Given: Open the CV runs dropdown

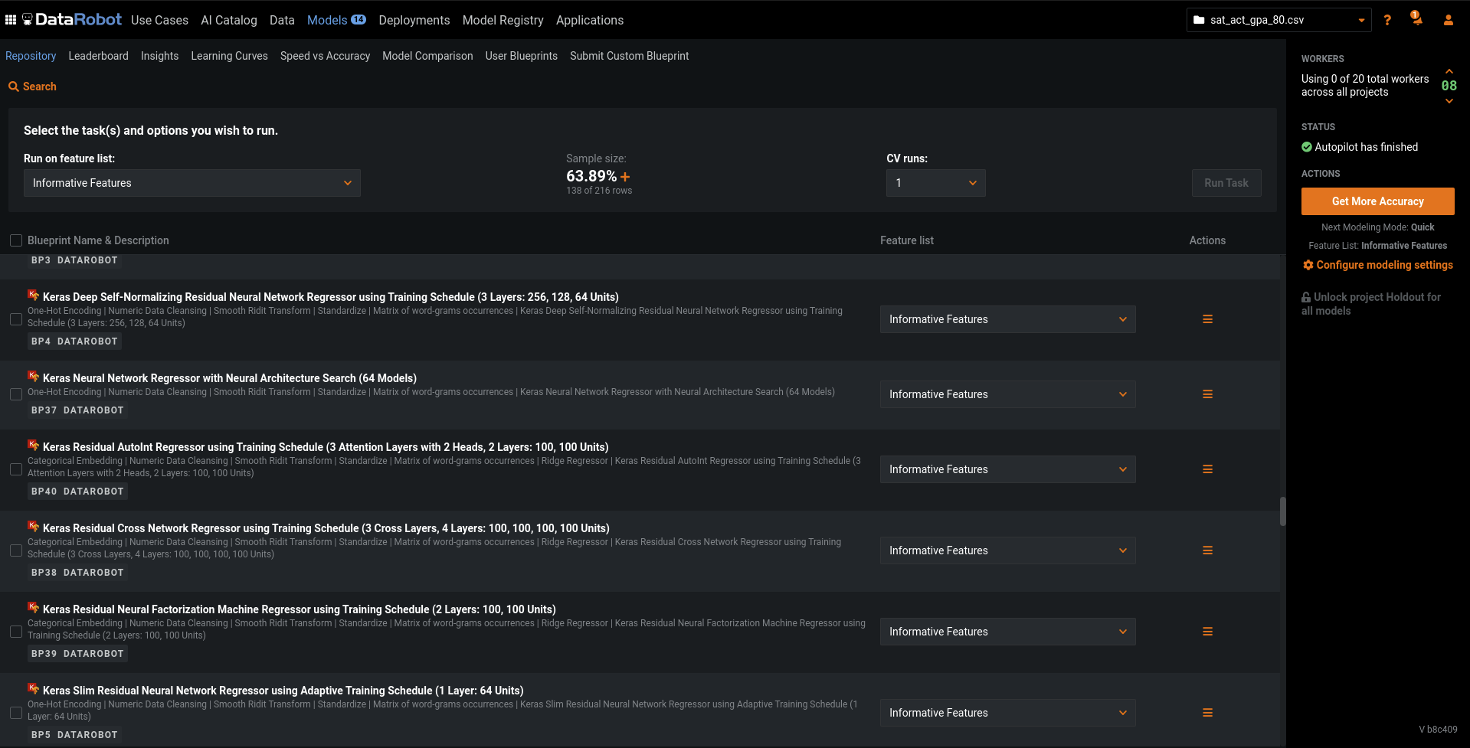Looking at the screenshot, I should pyautogui.click(x=935, y=183).
